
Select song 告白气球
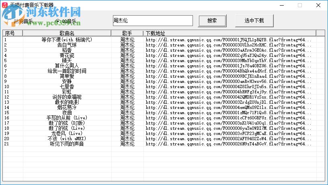click(67, 45)
